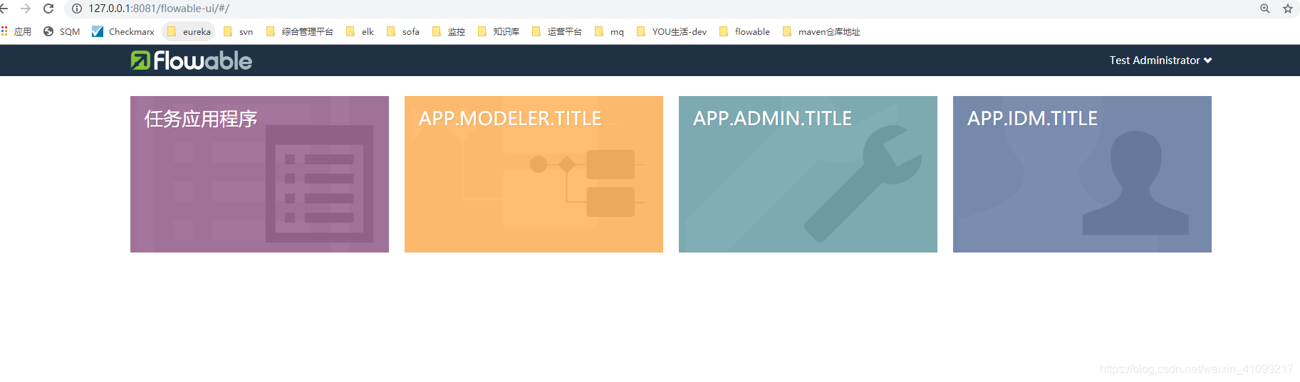Image resolution: width=1300 pixels, height=382 pixels.
Task: Open the 应用 apps shortcut
Action: click(x=16, y=31)
